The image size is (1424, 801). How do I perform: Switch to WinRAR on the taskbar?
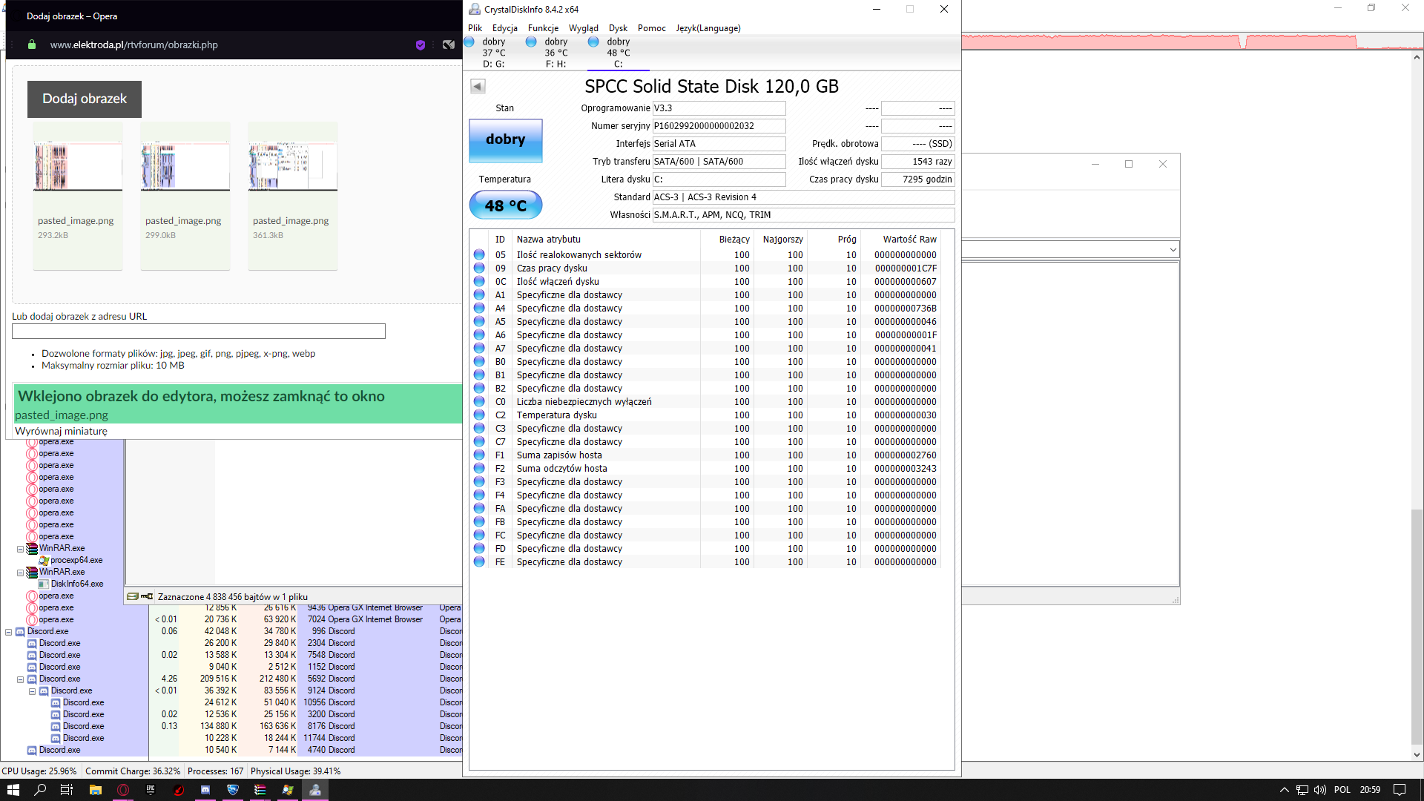(x=260, y=790)
